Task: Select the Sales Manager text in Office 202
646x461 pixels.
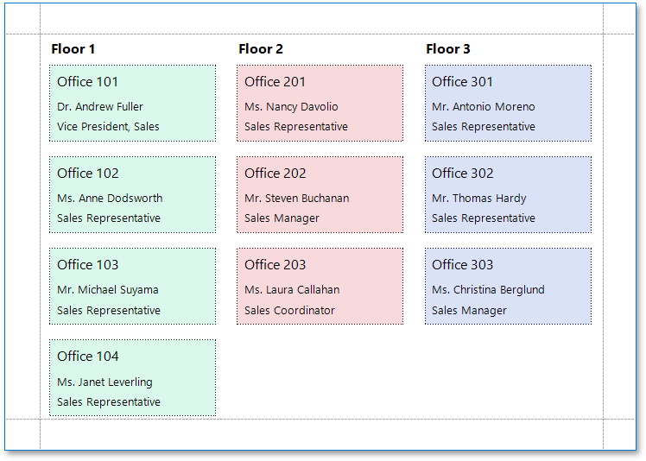Action: (282, 218)
